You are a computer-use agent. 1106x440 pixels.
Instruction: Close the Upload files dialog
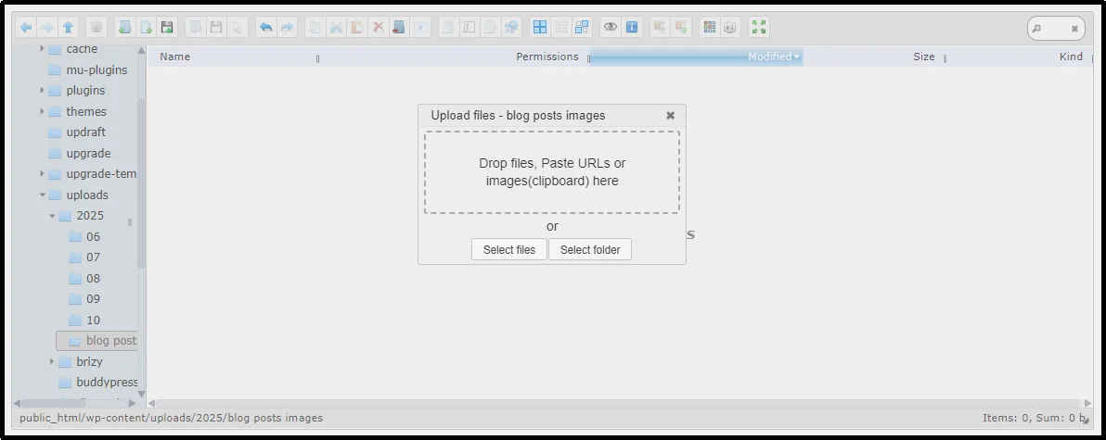671,116
